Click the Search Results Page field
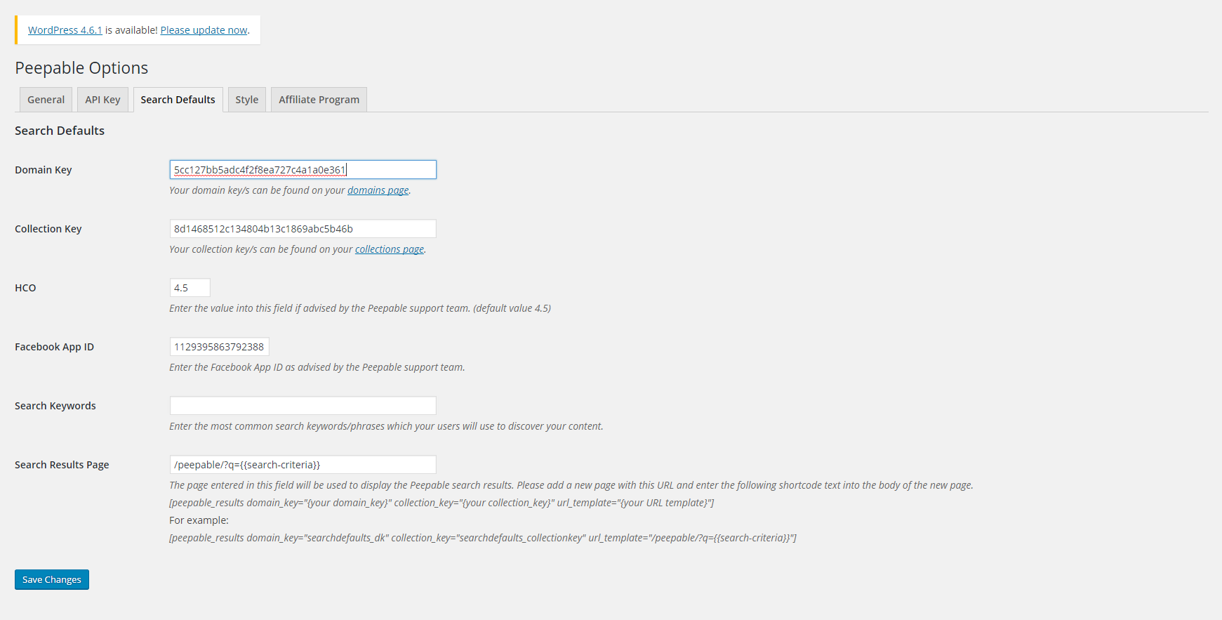 (x=303, y=464)
